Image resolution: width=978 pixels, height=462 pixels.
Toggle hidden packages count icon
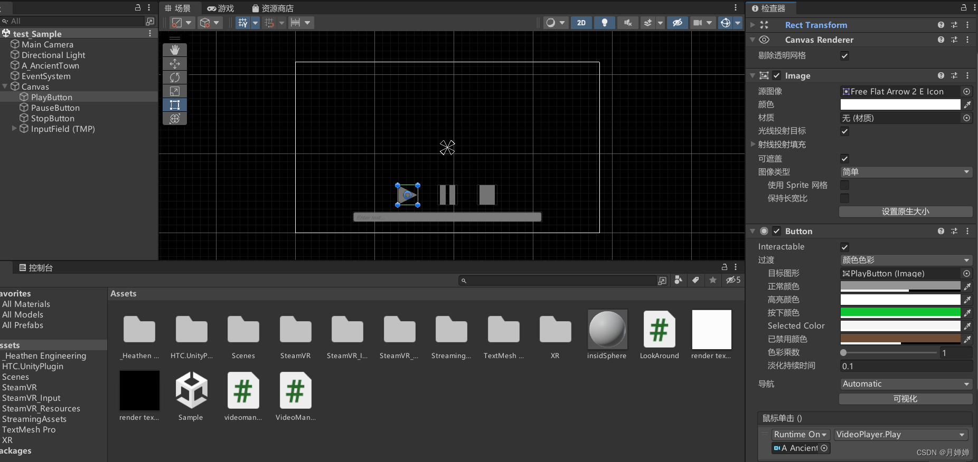pos(733,281)
